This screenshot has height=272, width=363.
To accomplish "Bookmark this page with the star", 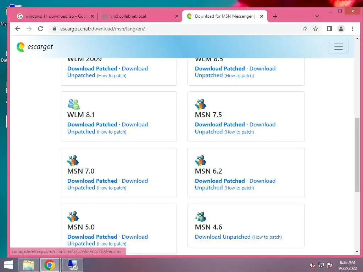I will click(315, 29).
